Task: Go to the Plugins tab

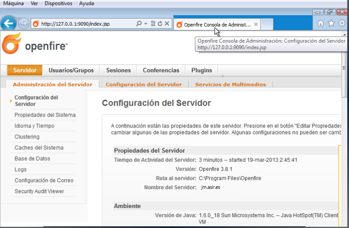Action: pos(201,70)
